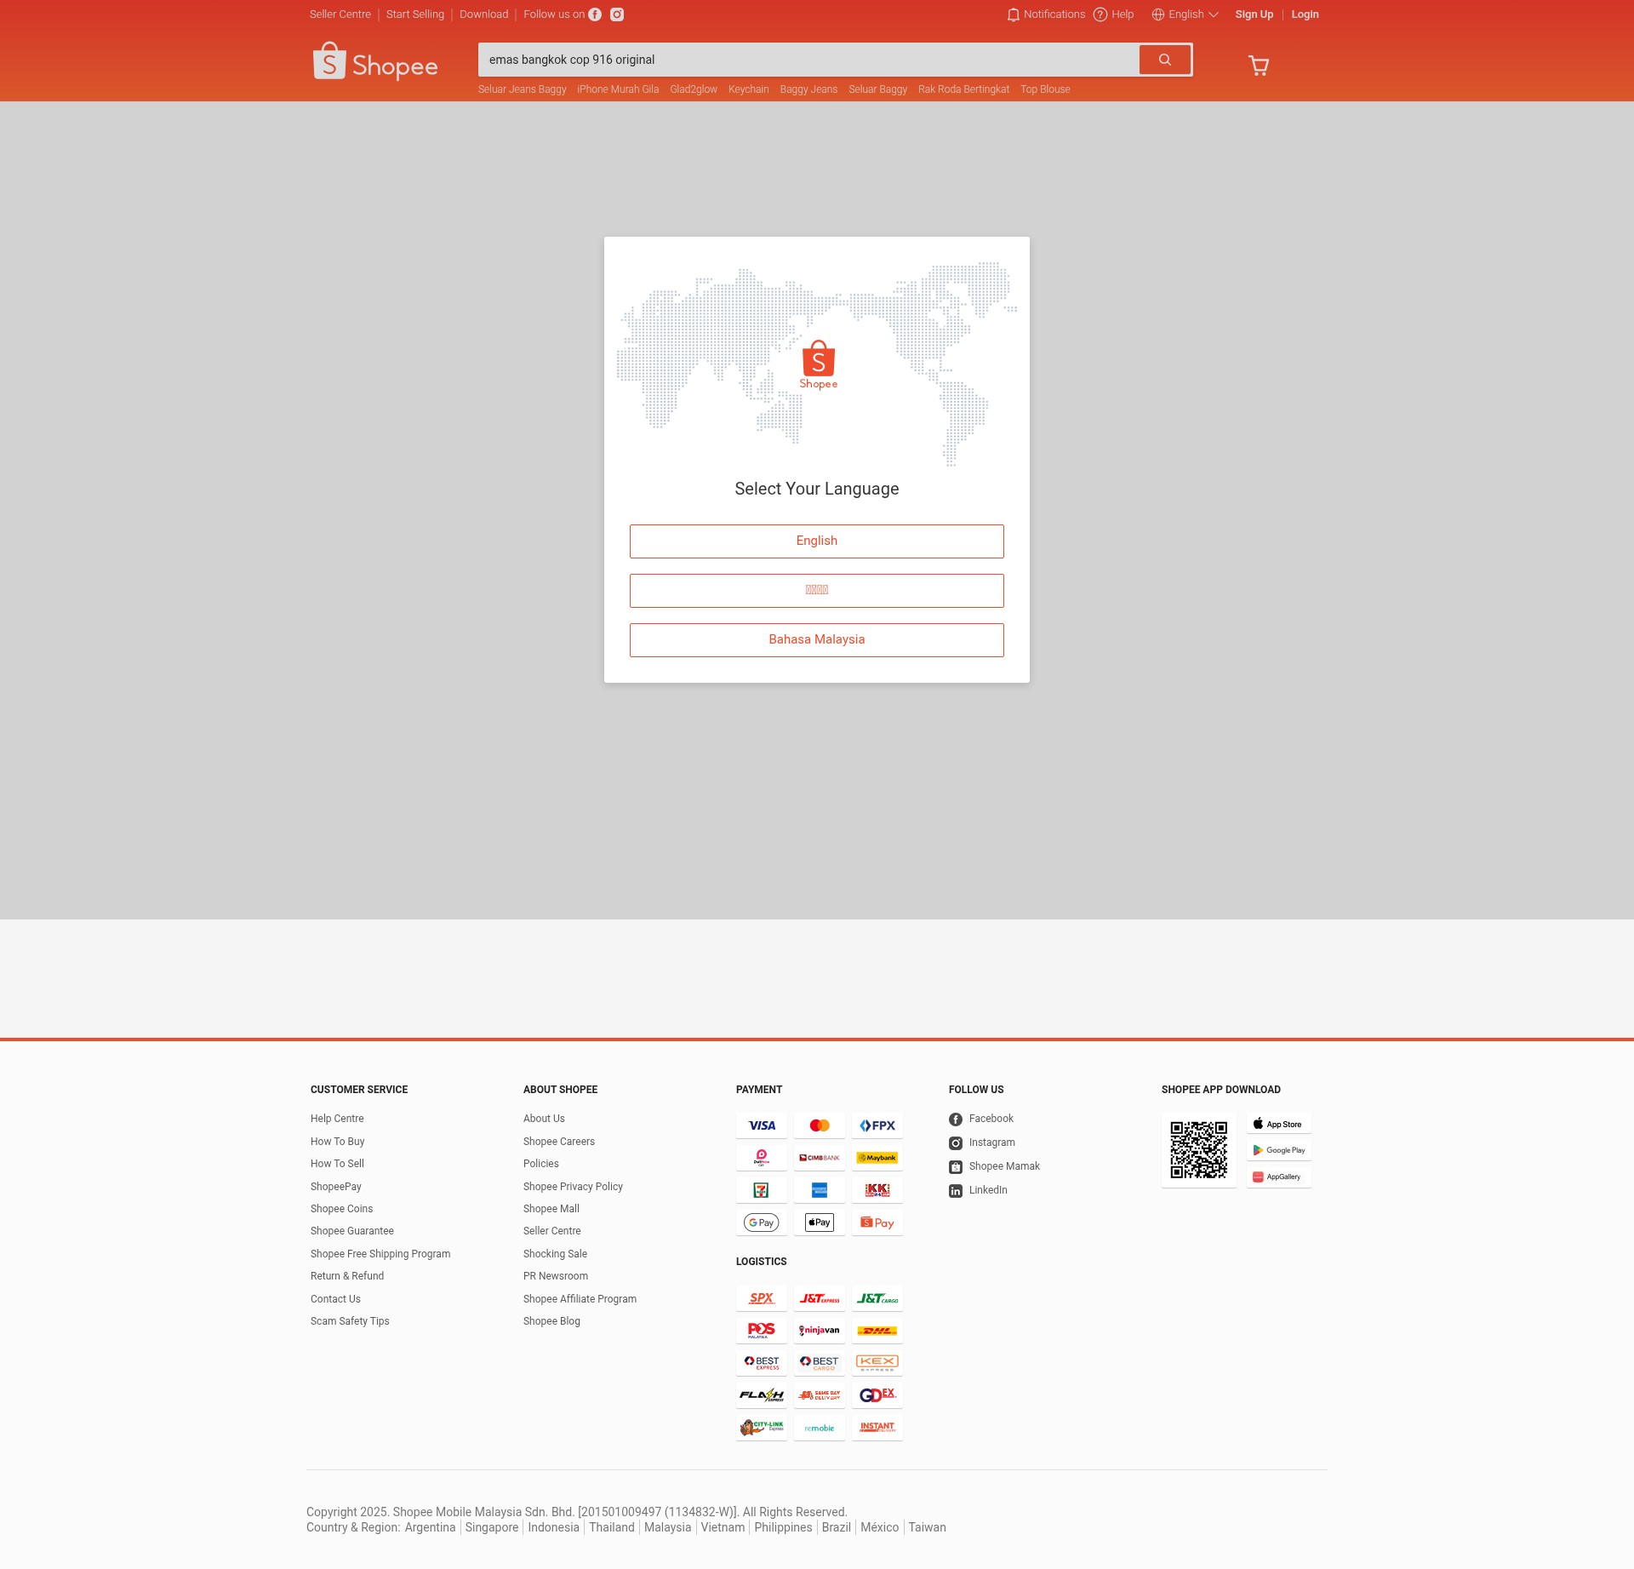Click the Notifications bell icon

pyautogui.click(x=1013, y=14)
